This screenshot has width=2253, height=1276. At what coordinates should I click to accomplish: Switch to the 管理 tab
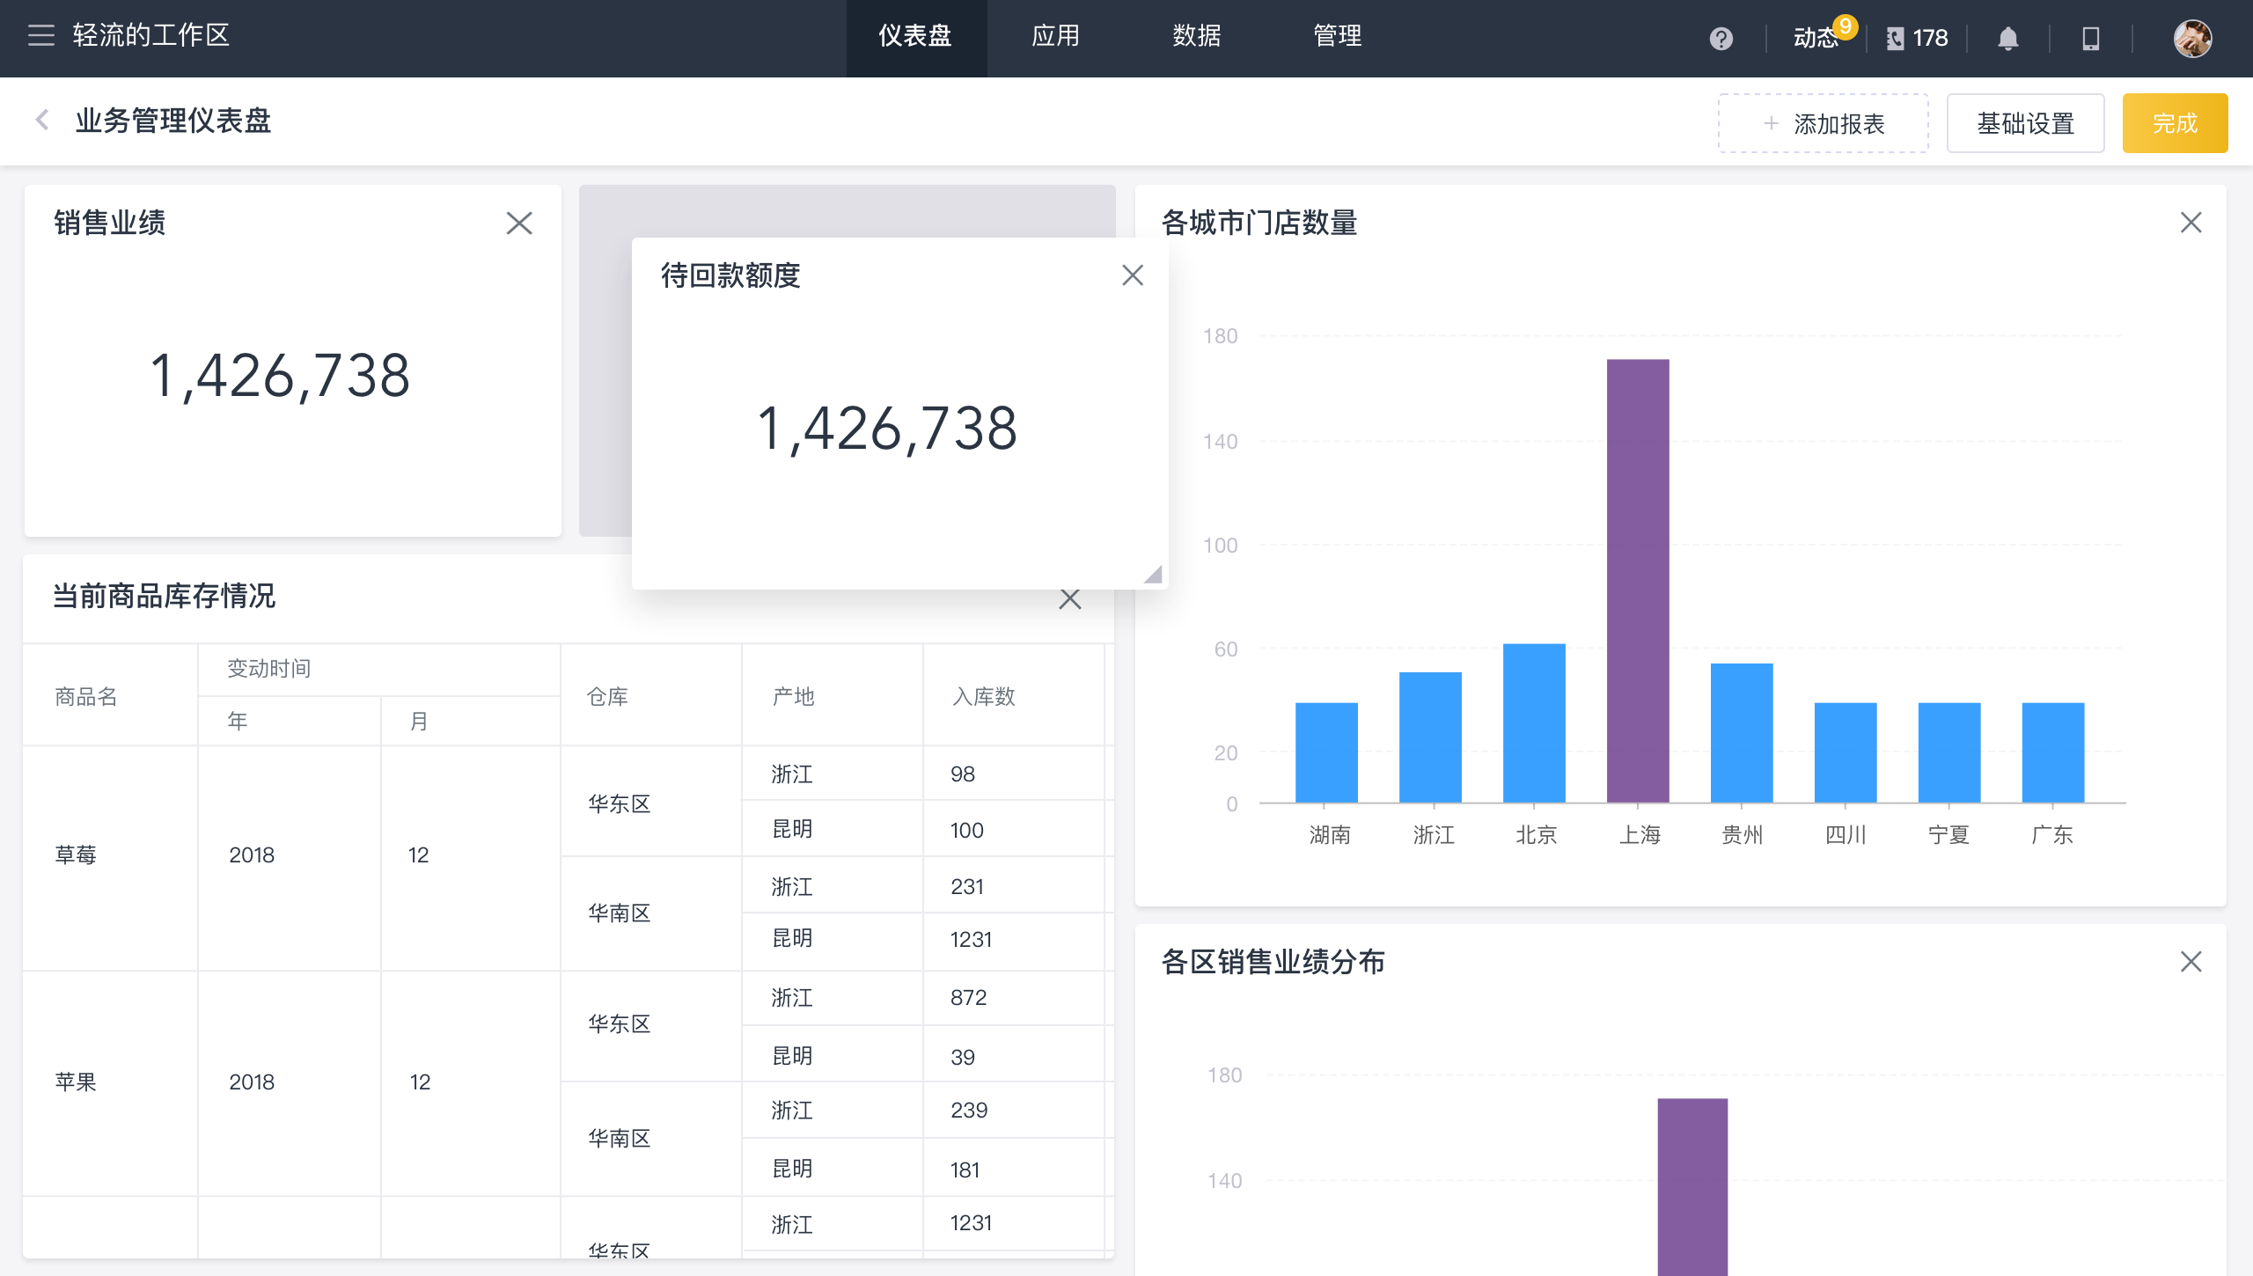[1338, 36]
